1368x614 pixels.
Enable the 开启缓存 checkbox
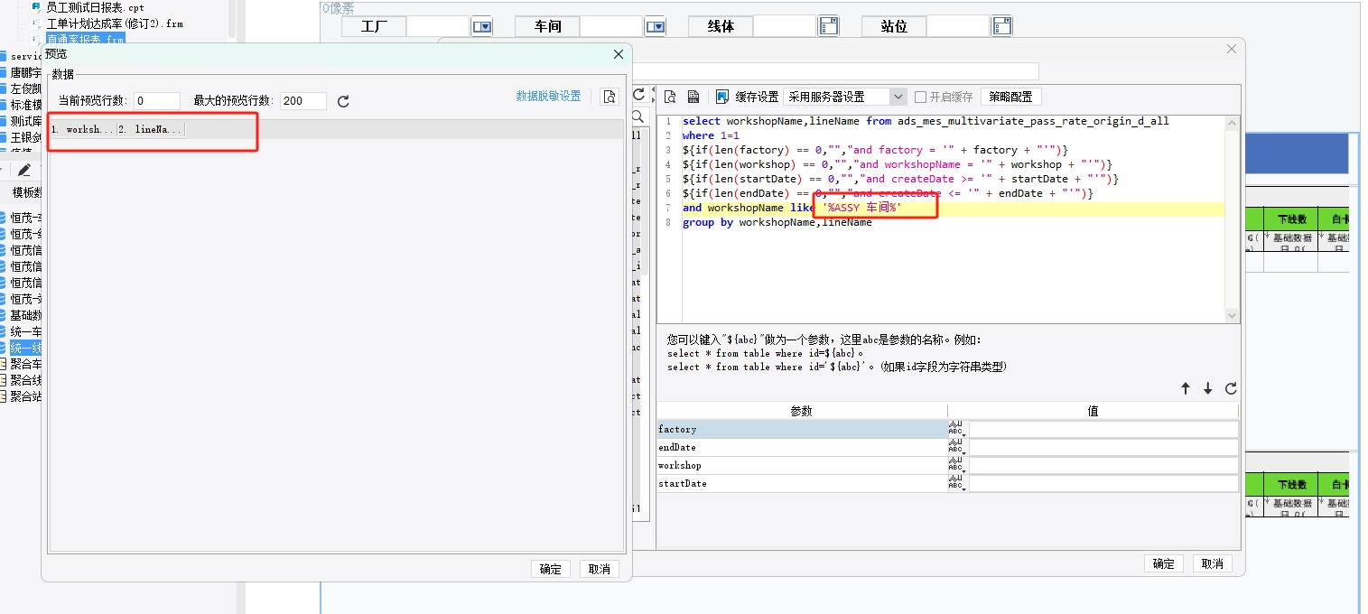921,97
